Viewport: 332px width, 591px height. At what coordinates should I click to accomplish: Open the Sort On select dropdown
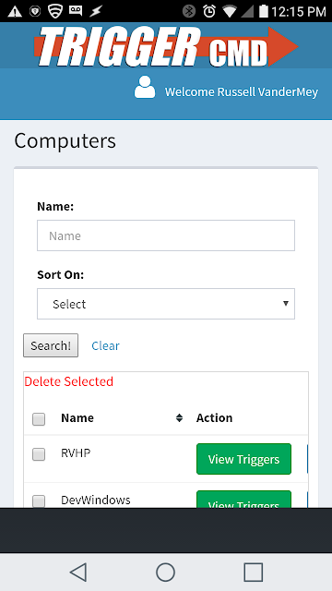coord(166,304)
